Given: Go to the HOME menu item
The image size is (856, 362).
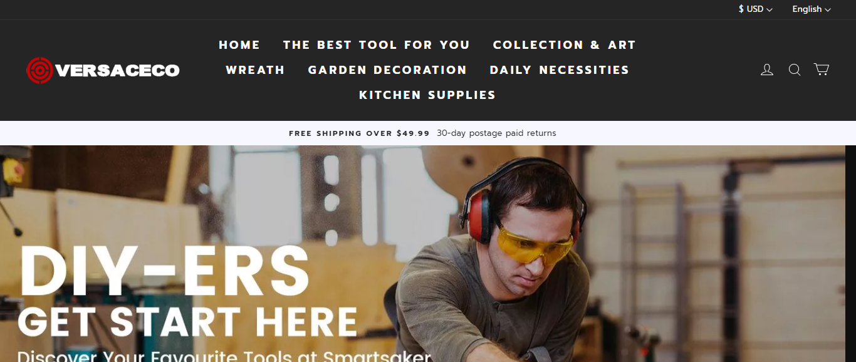Looking at the screenshot, I should coord(239,45).
